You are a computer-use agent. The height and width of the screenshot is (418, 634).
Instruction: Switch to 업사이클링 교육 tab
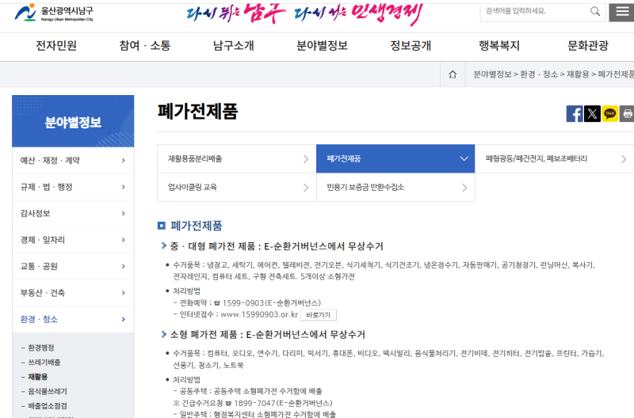pos(236,188)
